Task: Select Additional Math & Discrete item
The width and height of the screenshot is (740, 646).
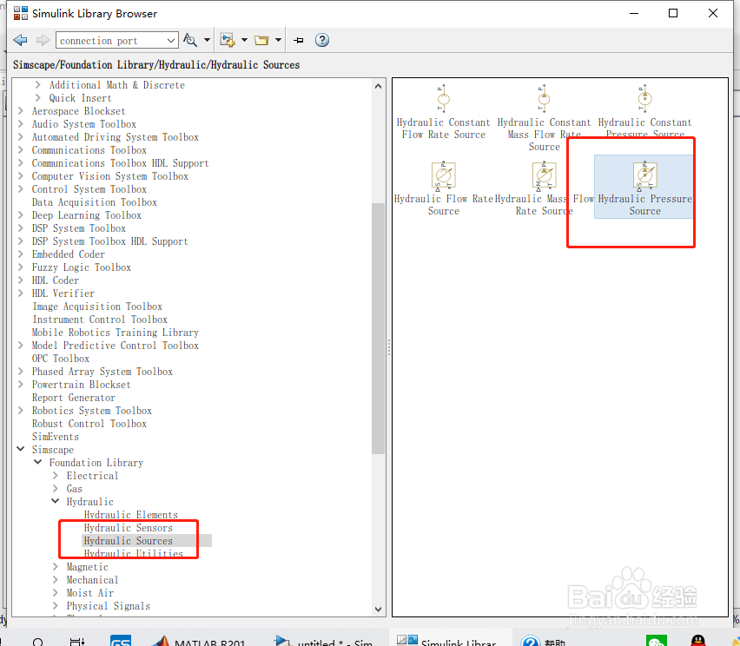Action: (117, 85)
